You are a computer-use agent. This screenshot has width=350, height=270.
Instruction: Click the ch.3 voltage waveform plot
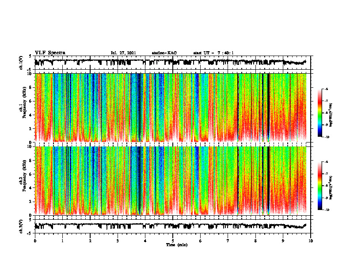coord(172,226)
